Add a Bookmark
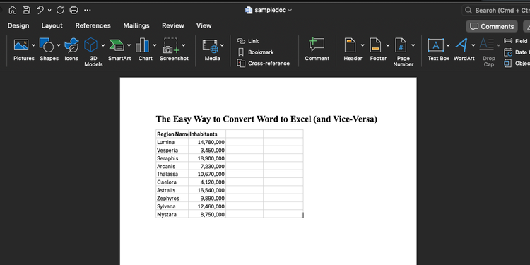 tap(256, 52)
